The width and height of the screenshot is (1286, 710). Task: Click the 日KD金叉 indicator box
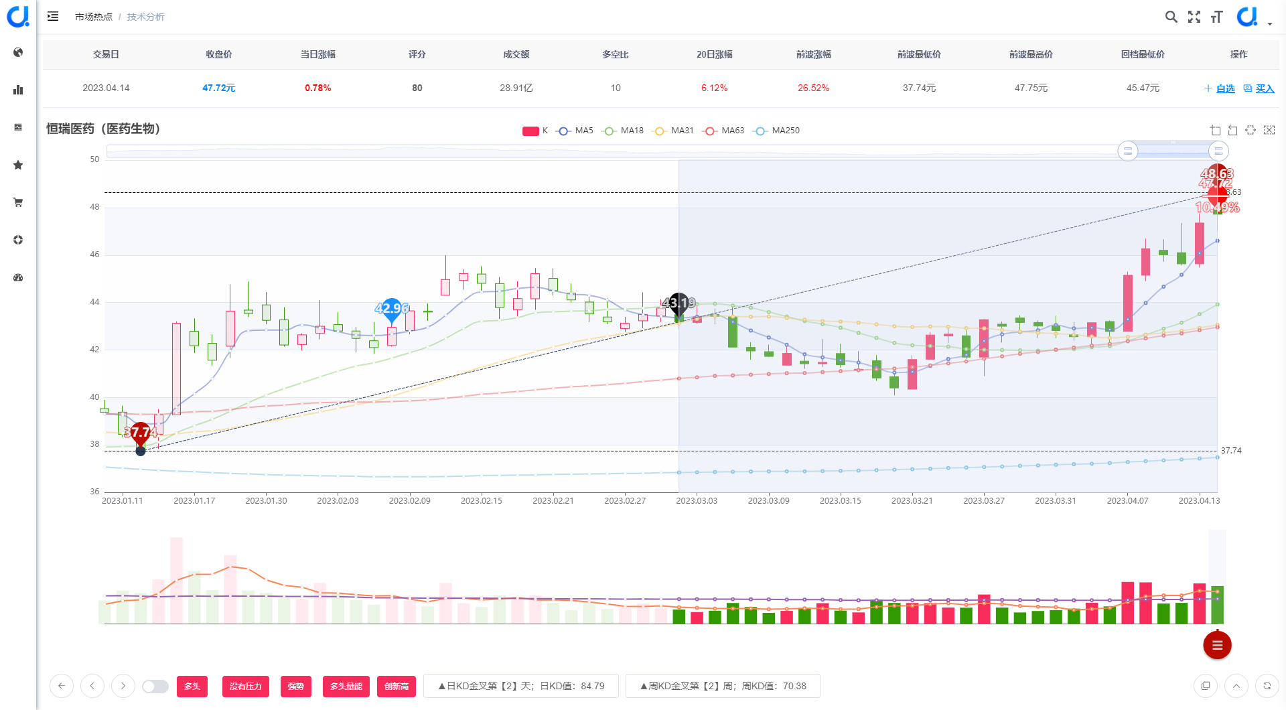tap(521, 686)
